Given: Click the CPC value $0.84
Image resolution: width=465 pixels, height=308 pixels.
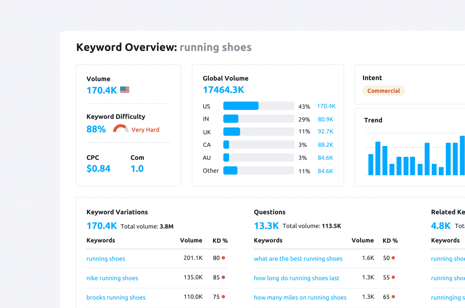Looking at the screenshot, I should point(98,169).
